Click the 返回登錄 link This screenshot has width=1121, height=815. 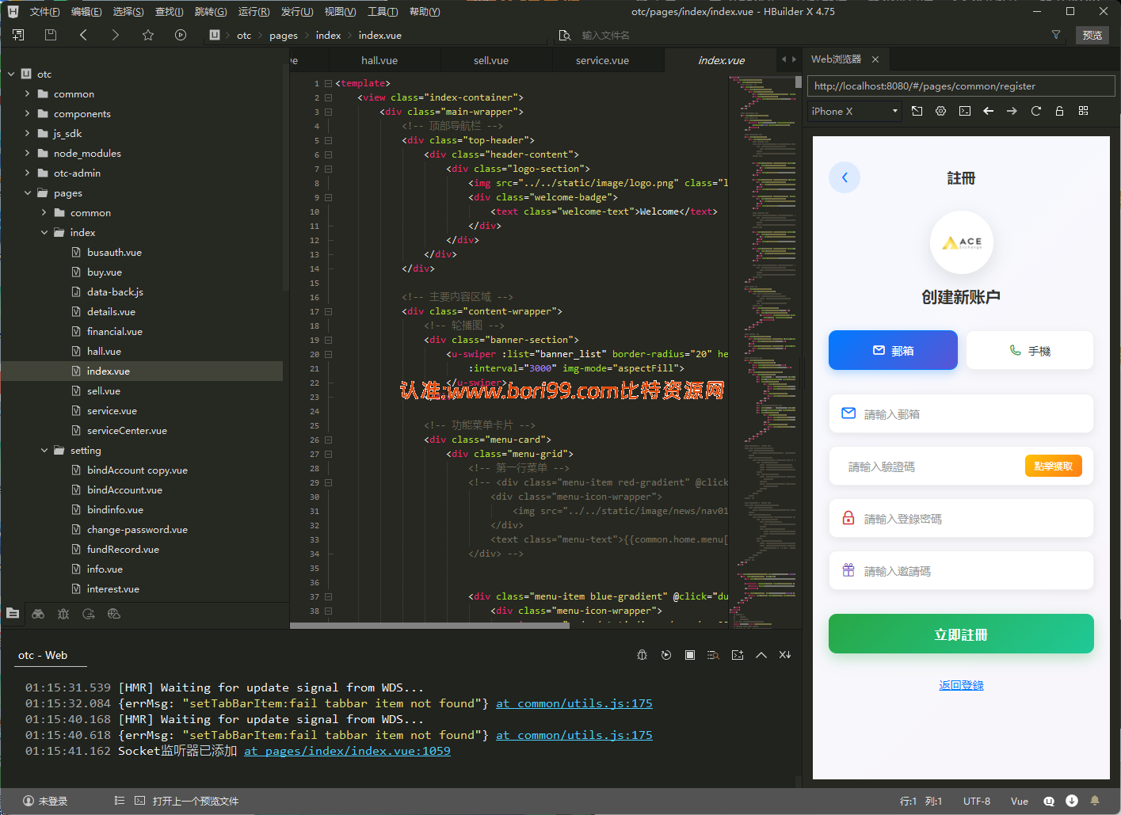pos(961,685)
